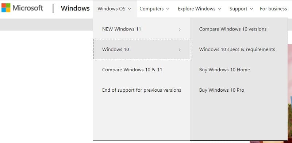Click the hero image at right edge
The width and height of the screenshot is (292, 143).
tap(289, 93)
